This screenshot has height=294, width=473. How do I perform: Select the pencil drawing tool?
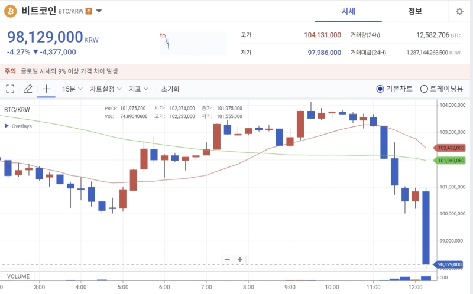point(27,89)
